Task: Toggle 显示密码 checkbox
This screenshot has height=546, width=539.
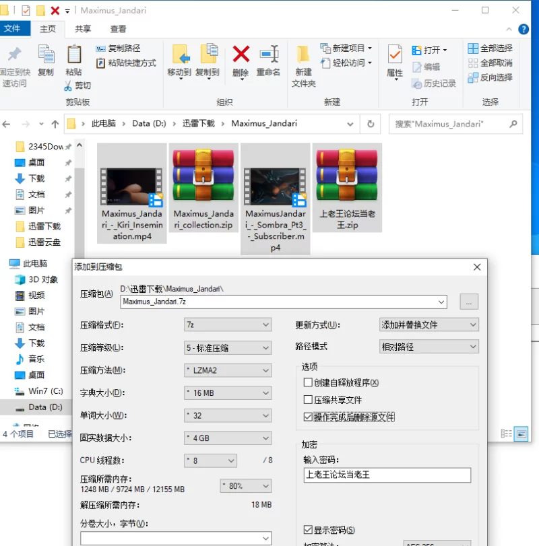Action: point(308,530)
